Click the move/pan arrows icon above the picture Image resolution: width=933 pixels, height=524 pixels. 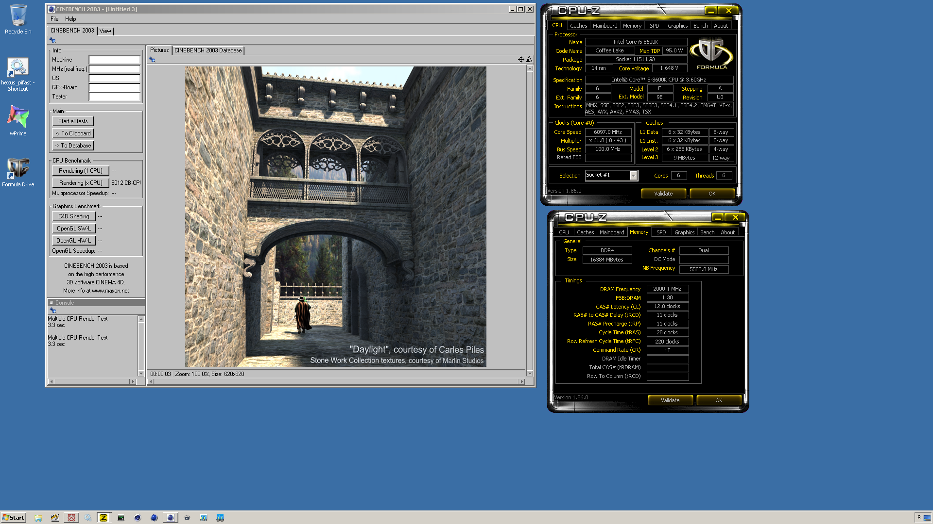coord(521,59)
